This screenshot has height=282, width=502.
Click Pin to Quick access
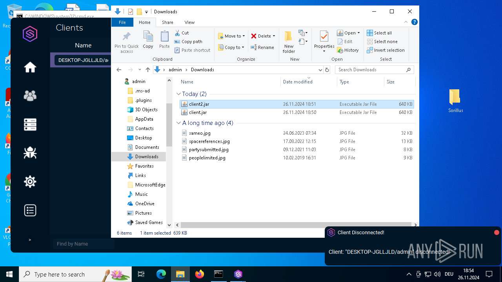tap(126, 42)
